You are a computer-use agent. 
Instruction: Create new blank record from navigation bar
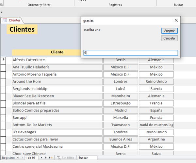click(51, 158)
